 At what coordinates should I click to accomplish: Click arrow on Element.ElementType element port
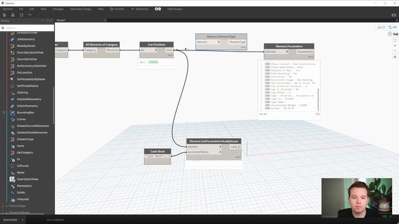point(218,42)
